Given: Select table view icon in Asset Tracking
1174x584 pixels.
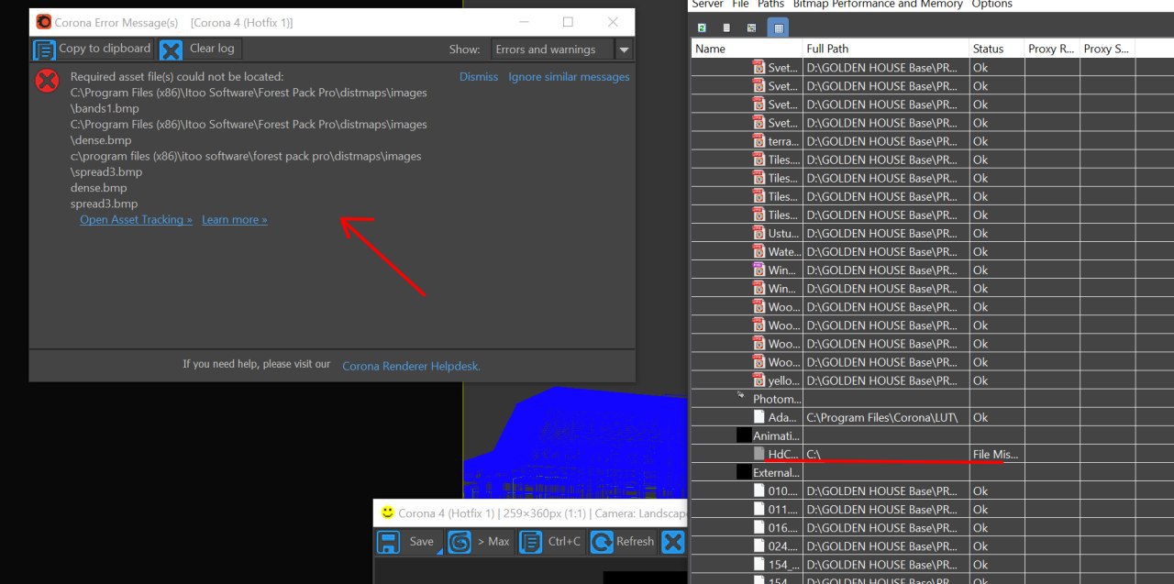Looking at the screenshot, I should pos(778,28).
